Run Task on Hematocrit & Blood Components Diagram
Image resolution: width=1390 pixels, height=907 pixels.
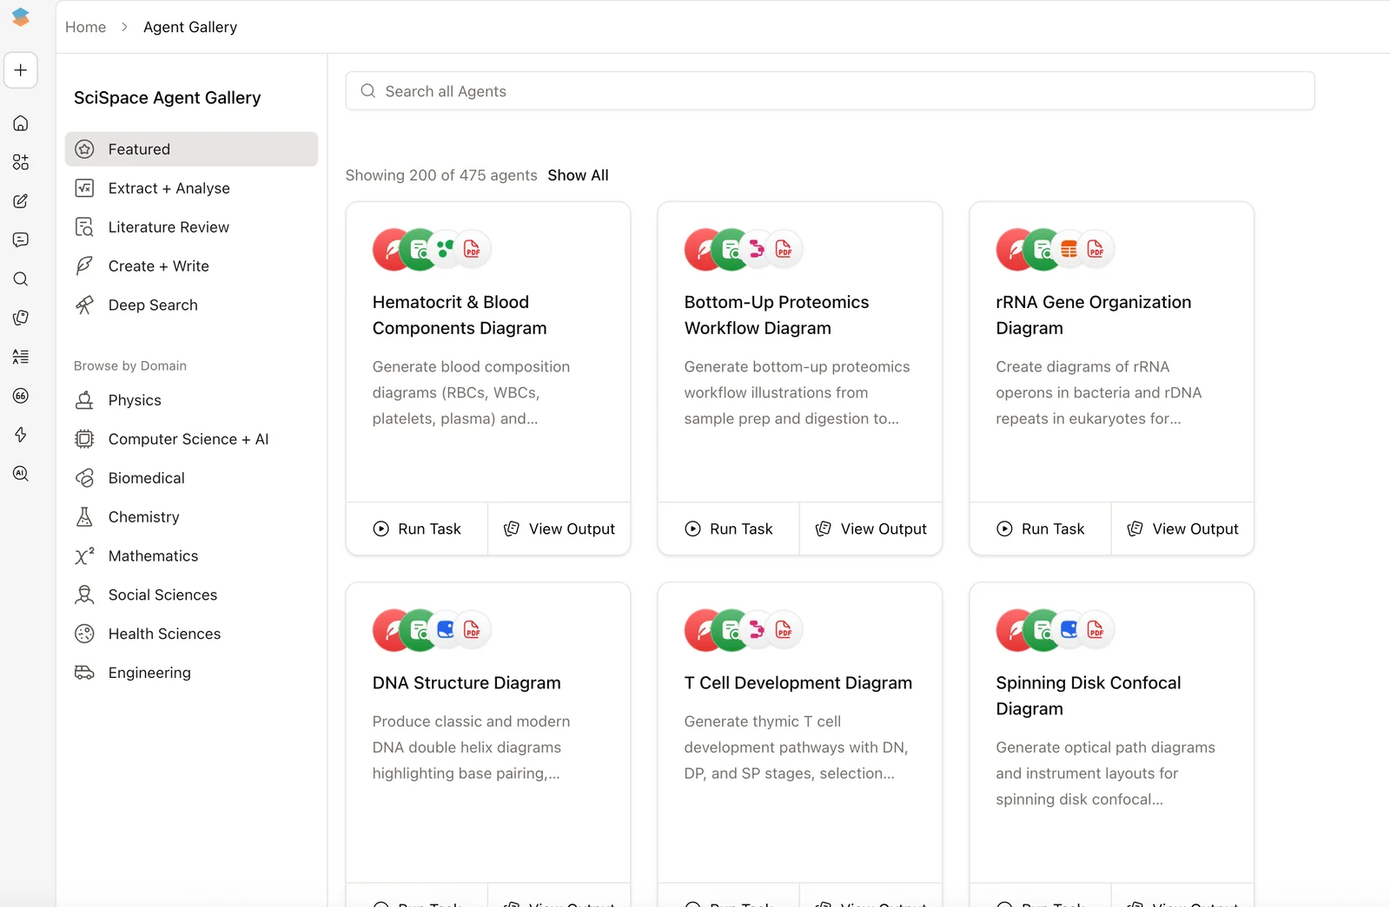click(x=416, y=529)
